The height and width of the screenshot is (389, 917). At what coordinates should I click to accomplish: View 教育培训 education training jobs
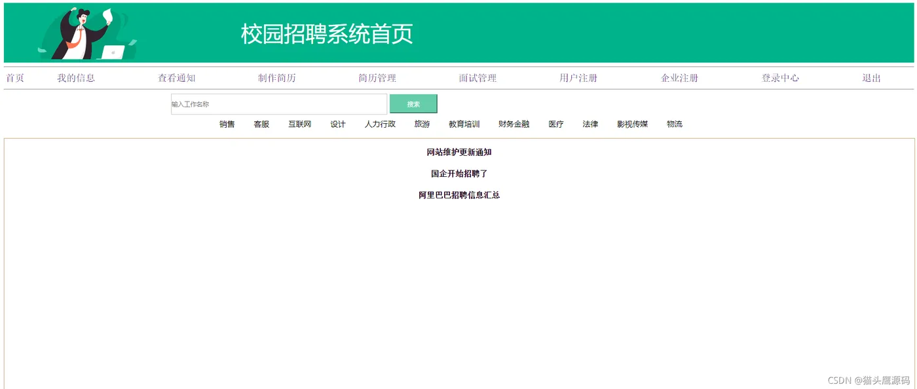tap(464, 124)
